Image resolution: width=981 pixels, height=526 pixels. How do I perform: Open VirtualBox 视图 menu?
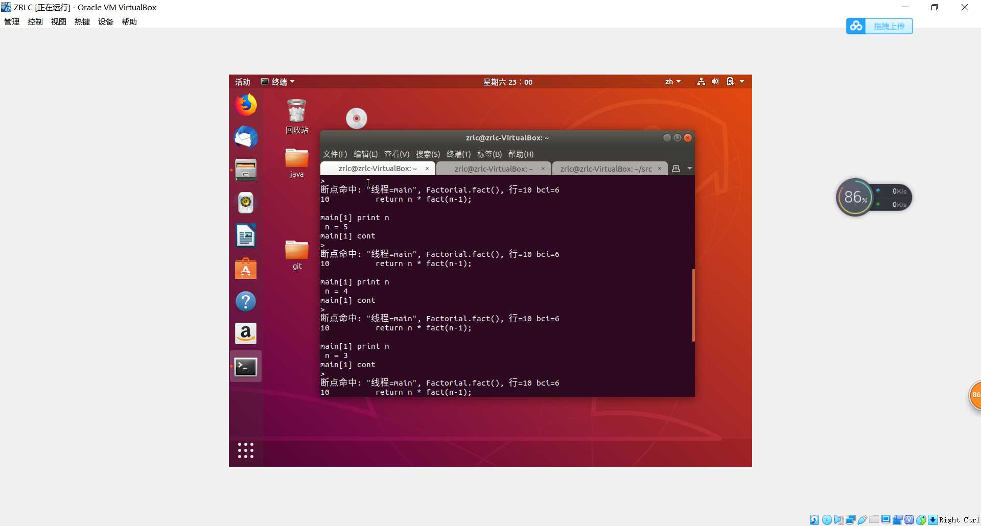point(59,21)
